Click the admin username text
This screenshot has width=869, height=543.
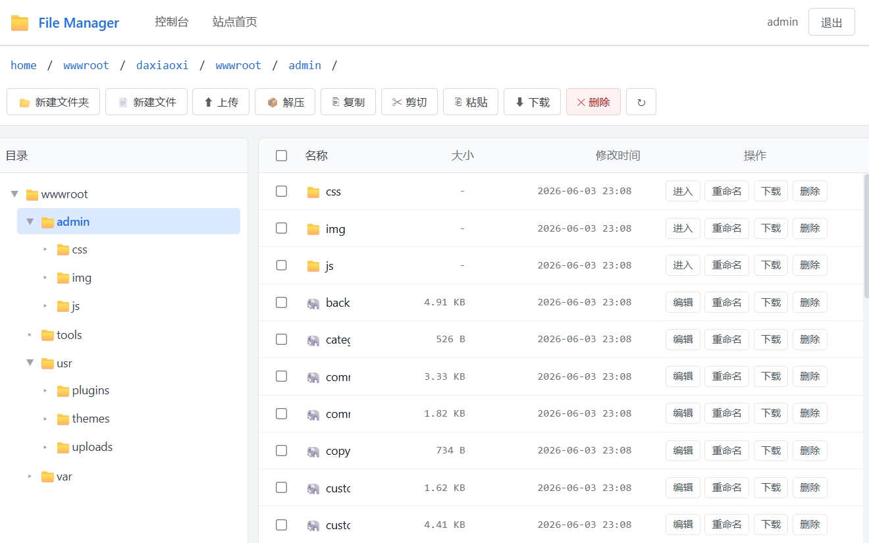tap(782, 22)
